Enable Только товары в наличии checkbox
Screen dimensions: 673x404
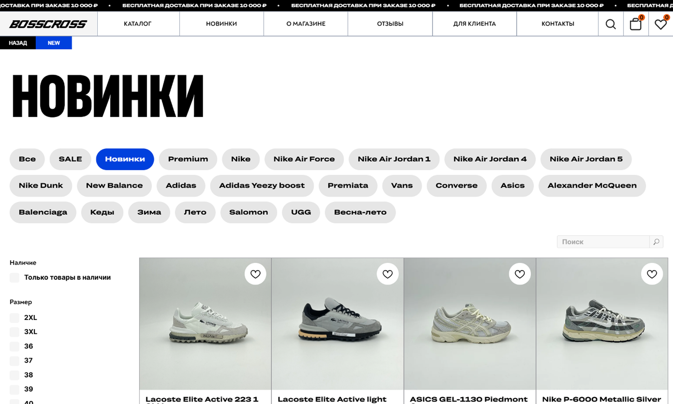pyautogui.click(x=14, y=277)
